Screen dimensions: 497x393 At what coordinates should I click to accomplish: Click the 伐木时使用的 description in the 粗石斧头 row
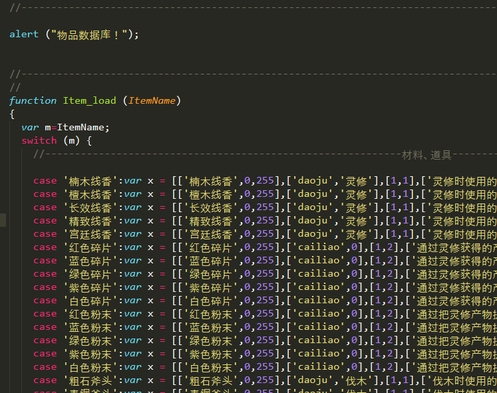click(464, 380)
